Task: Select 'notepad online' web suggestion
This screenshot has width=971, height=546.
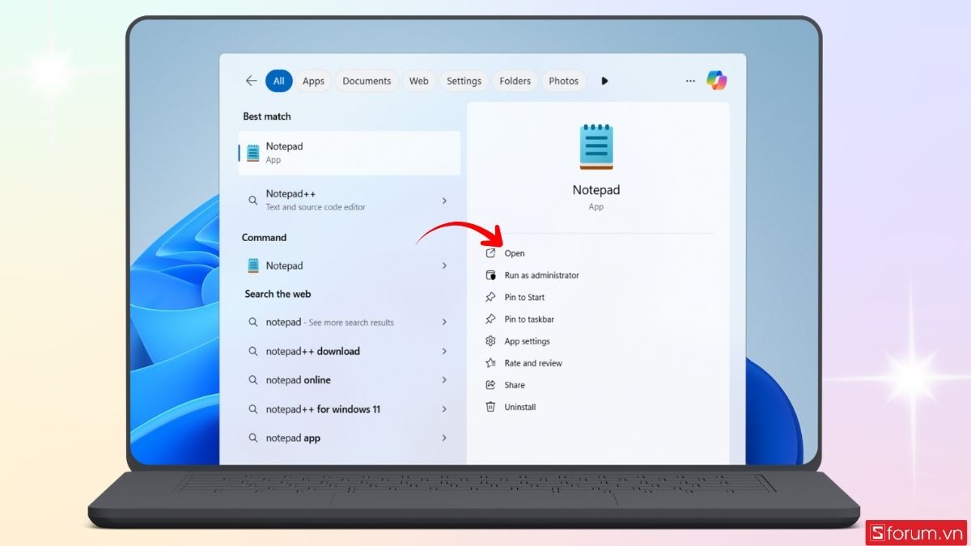Action: point(350,380)
